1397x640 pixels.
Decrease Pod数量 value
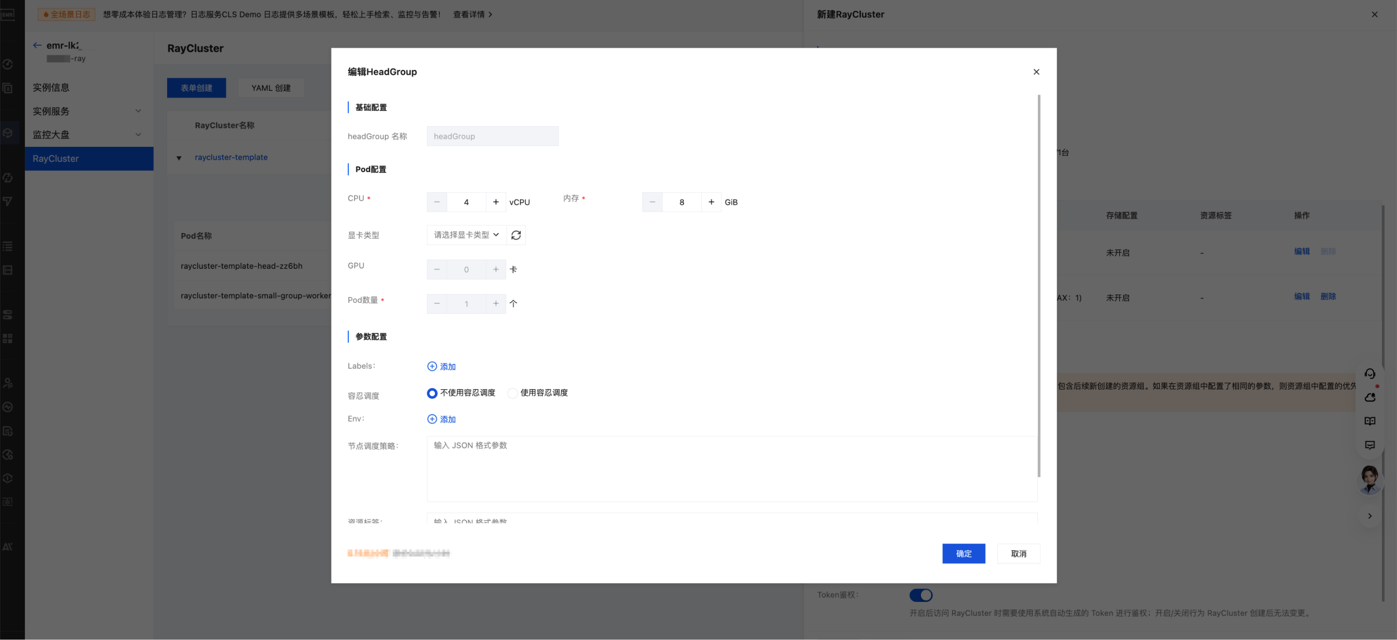tap(436, 304)
